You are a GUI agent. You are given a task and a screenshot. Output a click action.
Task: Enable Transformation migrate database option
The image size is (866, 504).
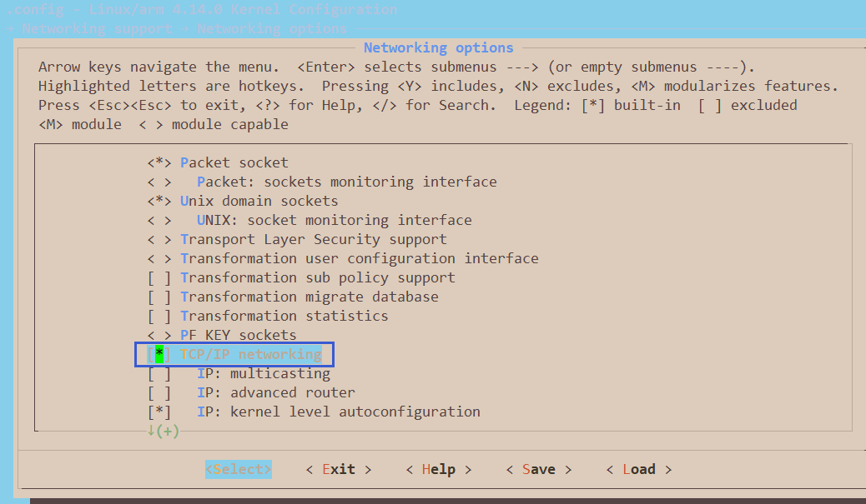159,297
